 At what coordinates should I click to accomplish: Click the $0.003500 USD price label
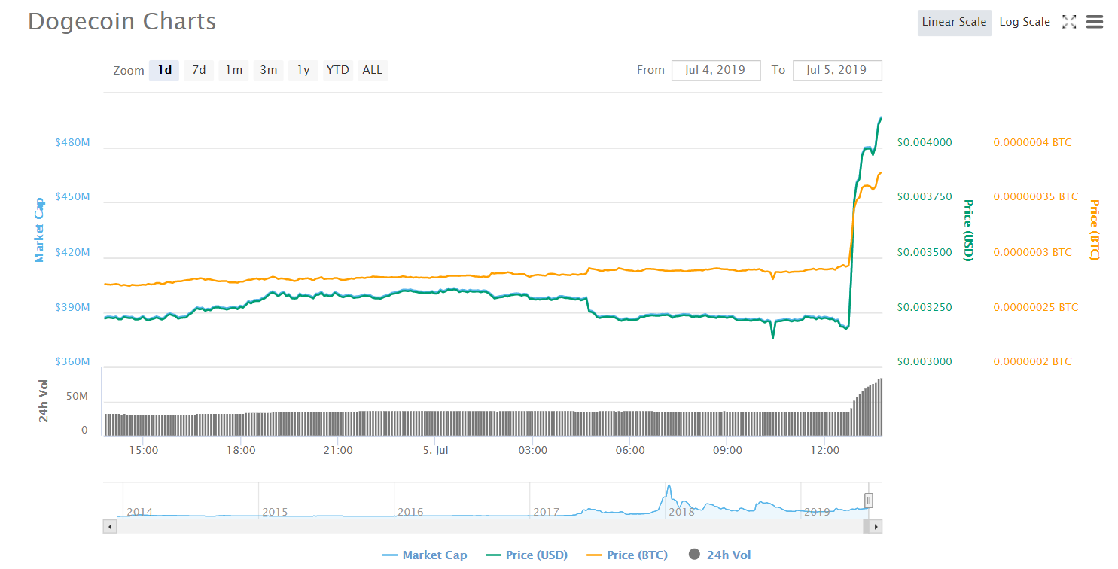pos(925,252)
